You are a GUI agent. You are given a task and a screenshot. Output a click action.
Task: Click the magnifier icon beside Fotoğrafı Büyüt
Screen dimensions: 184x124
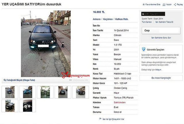tap(5, 80)
